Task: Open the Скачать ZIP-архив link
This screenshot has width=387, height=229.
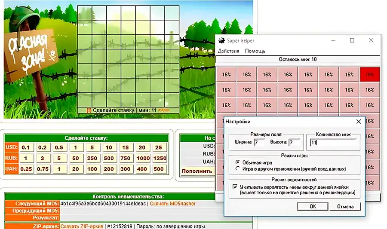Action: tap(82, 226)
